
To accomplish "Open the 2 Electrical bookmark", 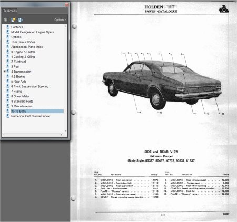I will click(18, 62).
